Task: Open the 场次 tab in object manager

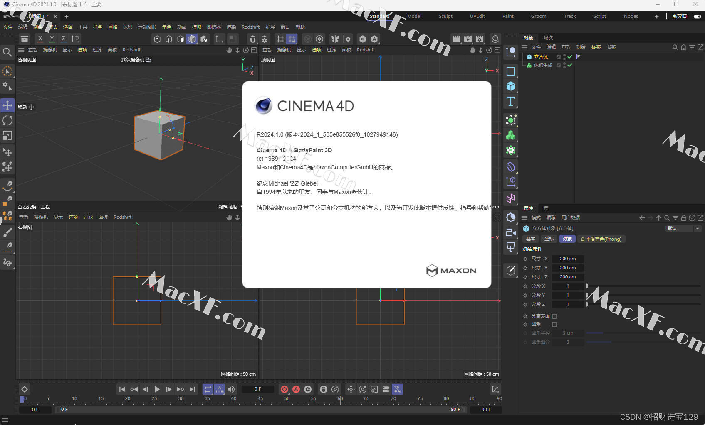Action: pyautogui.click(x=549, y=38)
